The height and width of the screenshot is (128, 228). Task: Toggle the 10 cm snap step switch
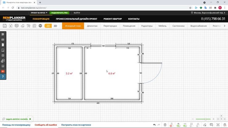[x=178, y=125]
